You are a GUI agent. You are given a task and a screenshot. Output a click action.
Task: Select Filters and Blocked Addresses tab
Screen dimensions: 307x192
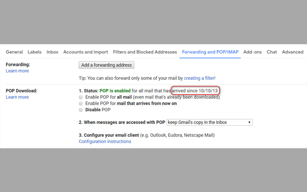145,52
